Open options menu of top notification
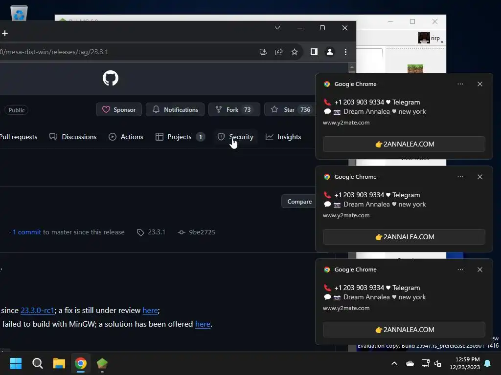The width and height of the screenshot is (501, 375). coord(460,84)
